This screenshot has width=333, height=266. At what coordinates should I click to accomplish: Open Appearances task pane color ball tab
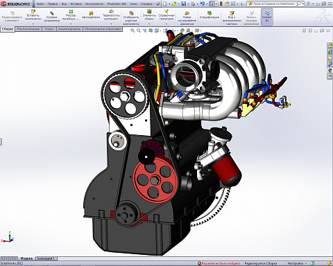[x=330, y=71]
